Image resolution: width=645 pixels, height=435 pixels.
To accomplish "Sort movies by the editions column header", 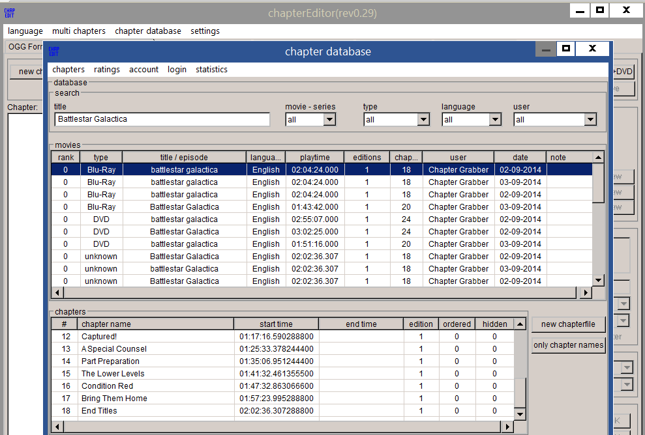I will [x=367, y=158].
